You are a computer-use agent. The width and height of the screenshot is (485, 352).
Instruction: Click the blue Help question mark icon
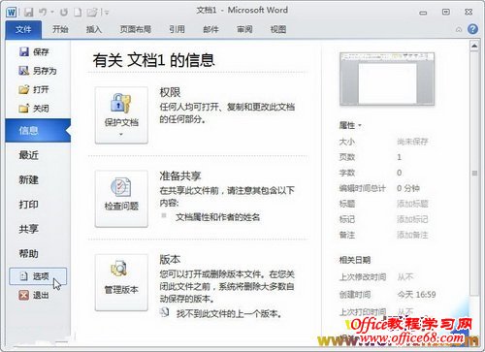[472, 29]
